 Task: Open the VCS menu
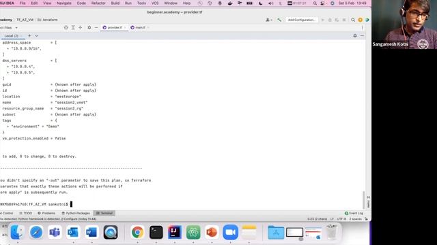(155, 3)
